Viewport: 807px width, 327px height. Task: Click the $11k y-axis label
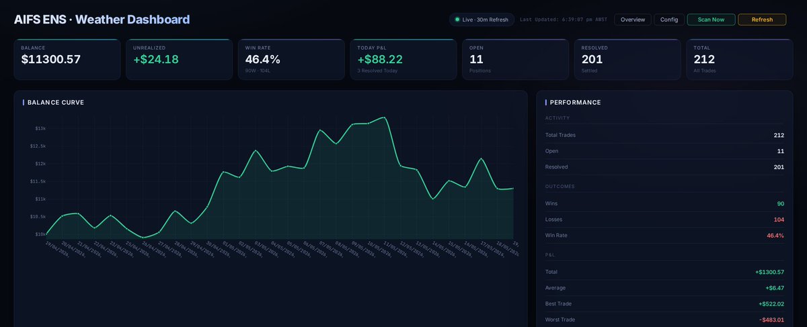click(x=40, y=199)
